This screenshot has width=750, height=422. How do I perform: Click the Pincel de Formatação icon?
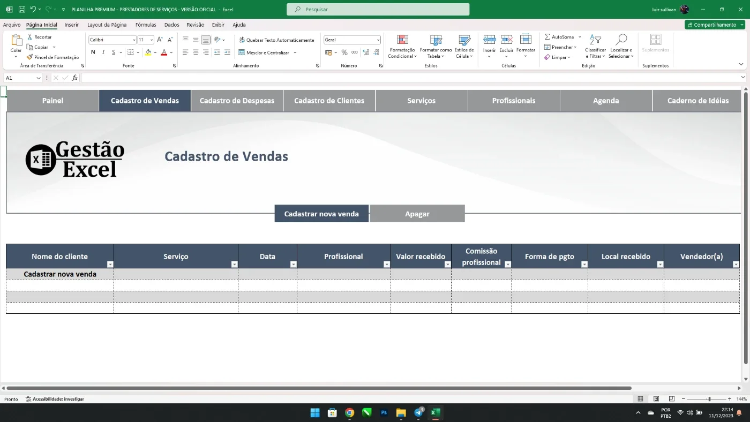tap(30, 57)
